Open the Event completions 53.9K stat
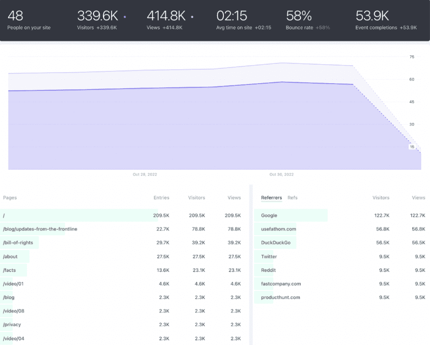Screen dimensions: 430x345 tap(386, 20)
